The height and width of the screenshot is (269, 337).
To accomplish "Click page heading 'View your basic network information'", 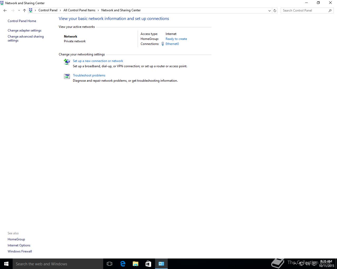I will tap(114, 19).
